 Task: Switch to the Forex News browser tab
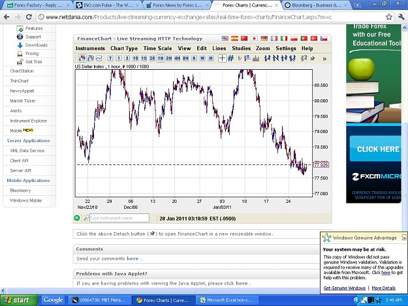tap(177, 5)
